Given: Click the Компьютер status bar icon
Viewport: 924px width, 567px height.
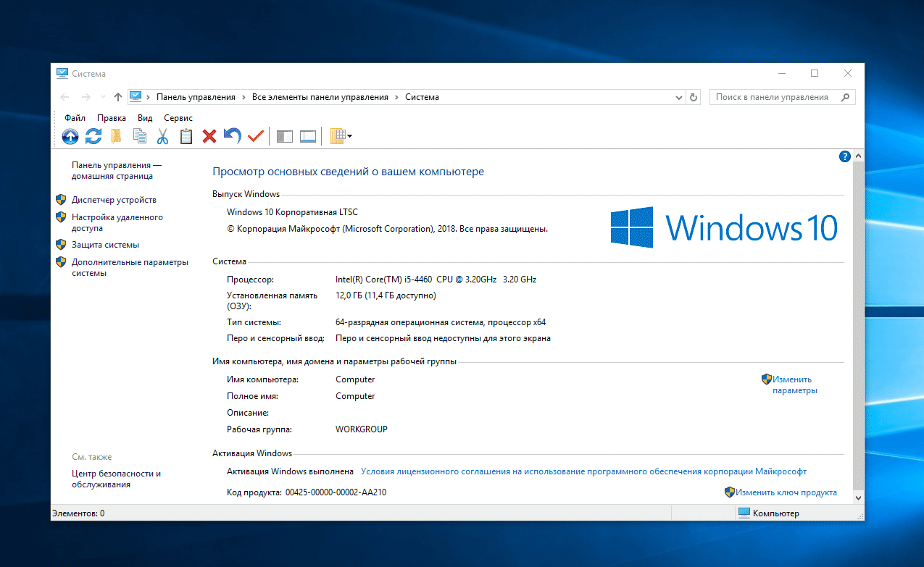Looking at the screenshot, I should click(x=744, y=513).
